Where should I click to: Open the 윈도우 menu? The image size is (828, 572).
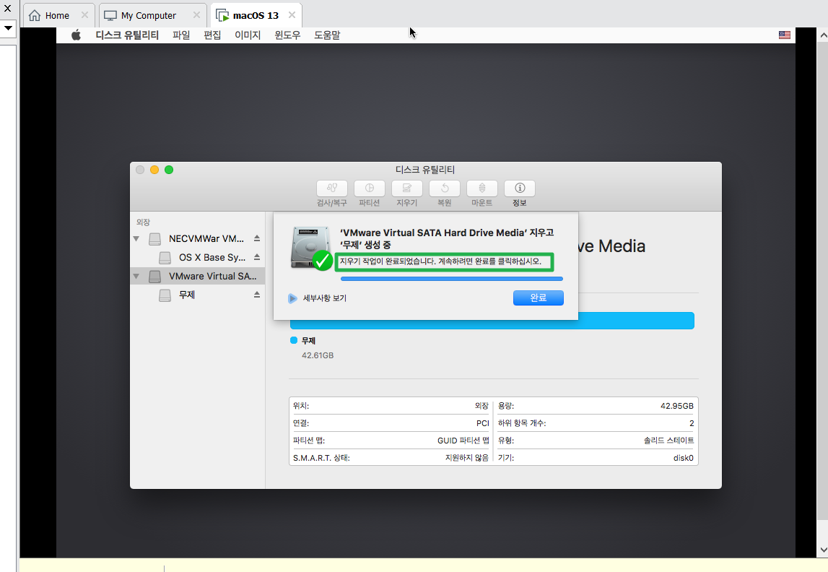(287, 35)
